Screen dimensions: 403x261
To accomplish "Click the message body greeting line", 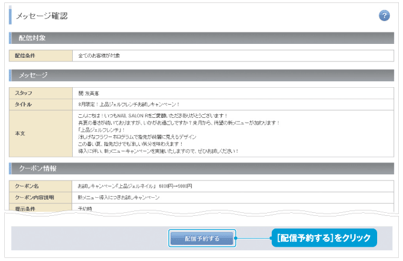I will [152, 115].
